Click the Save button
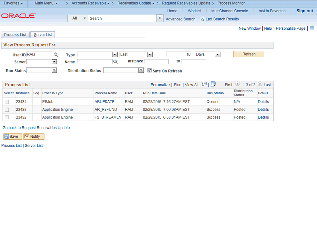 [x=12, y=137]
